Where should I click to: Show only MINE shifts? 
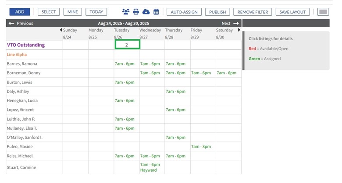click(x=73, y=12)
